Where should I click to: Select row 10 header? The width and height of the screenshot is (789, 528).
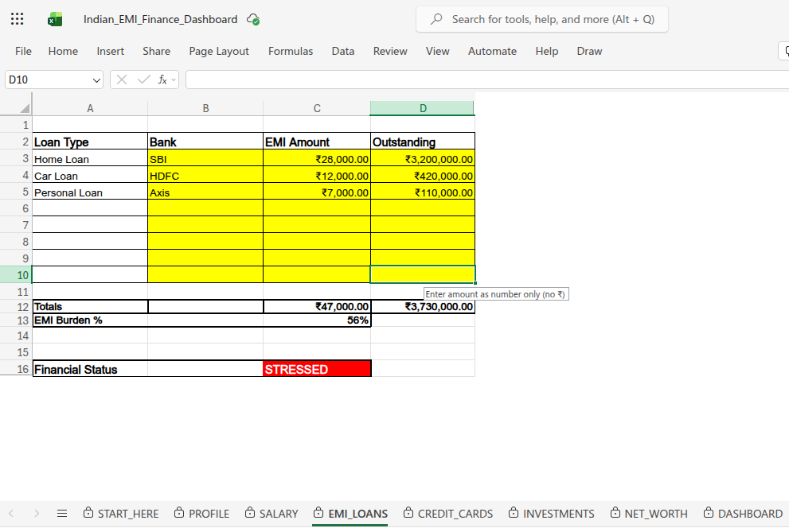click(16, 275)
